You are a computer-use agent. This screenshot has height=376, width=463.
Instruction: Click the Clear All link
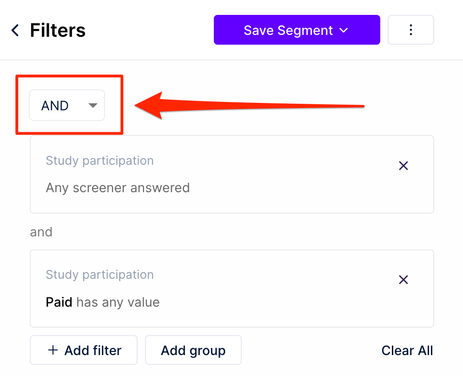pos(407,350)
